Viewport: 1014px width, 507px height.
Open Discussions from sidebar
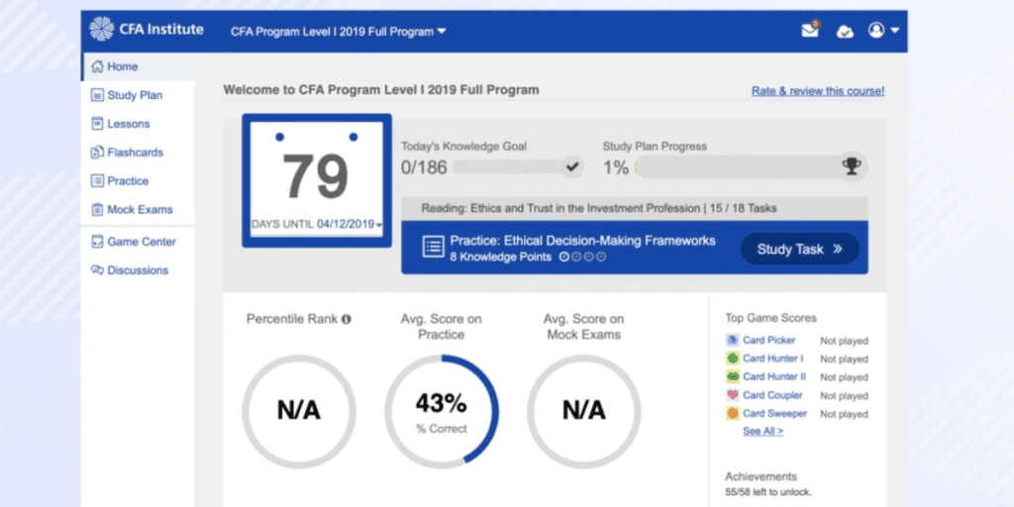pos(137,270)
